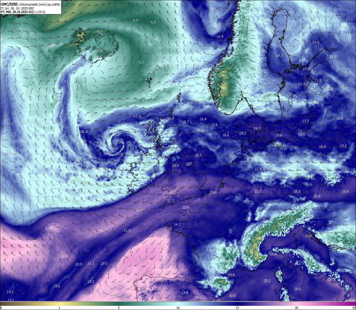Click the 18.8 value over southern France
This screenshot has height=310, width=356.
[231, 275]
